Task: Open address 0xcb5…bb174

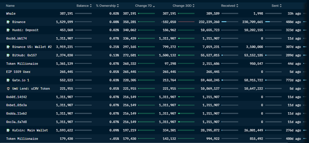Action: (16, 39)
